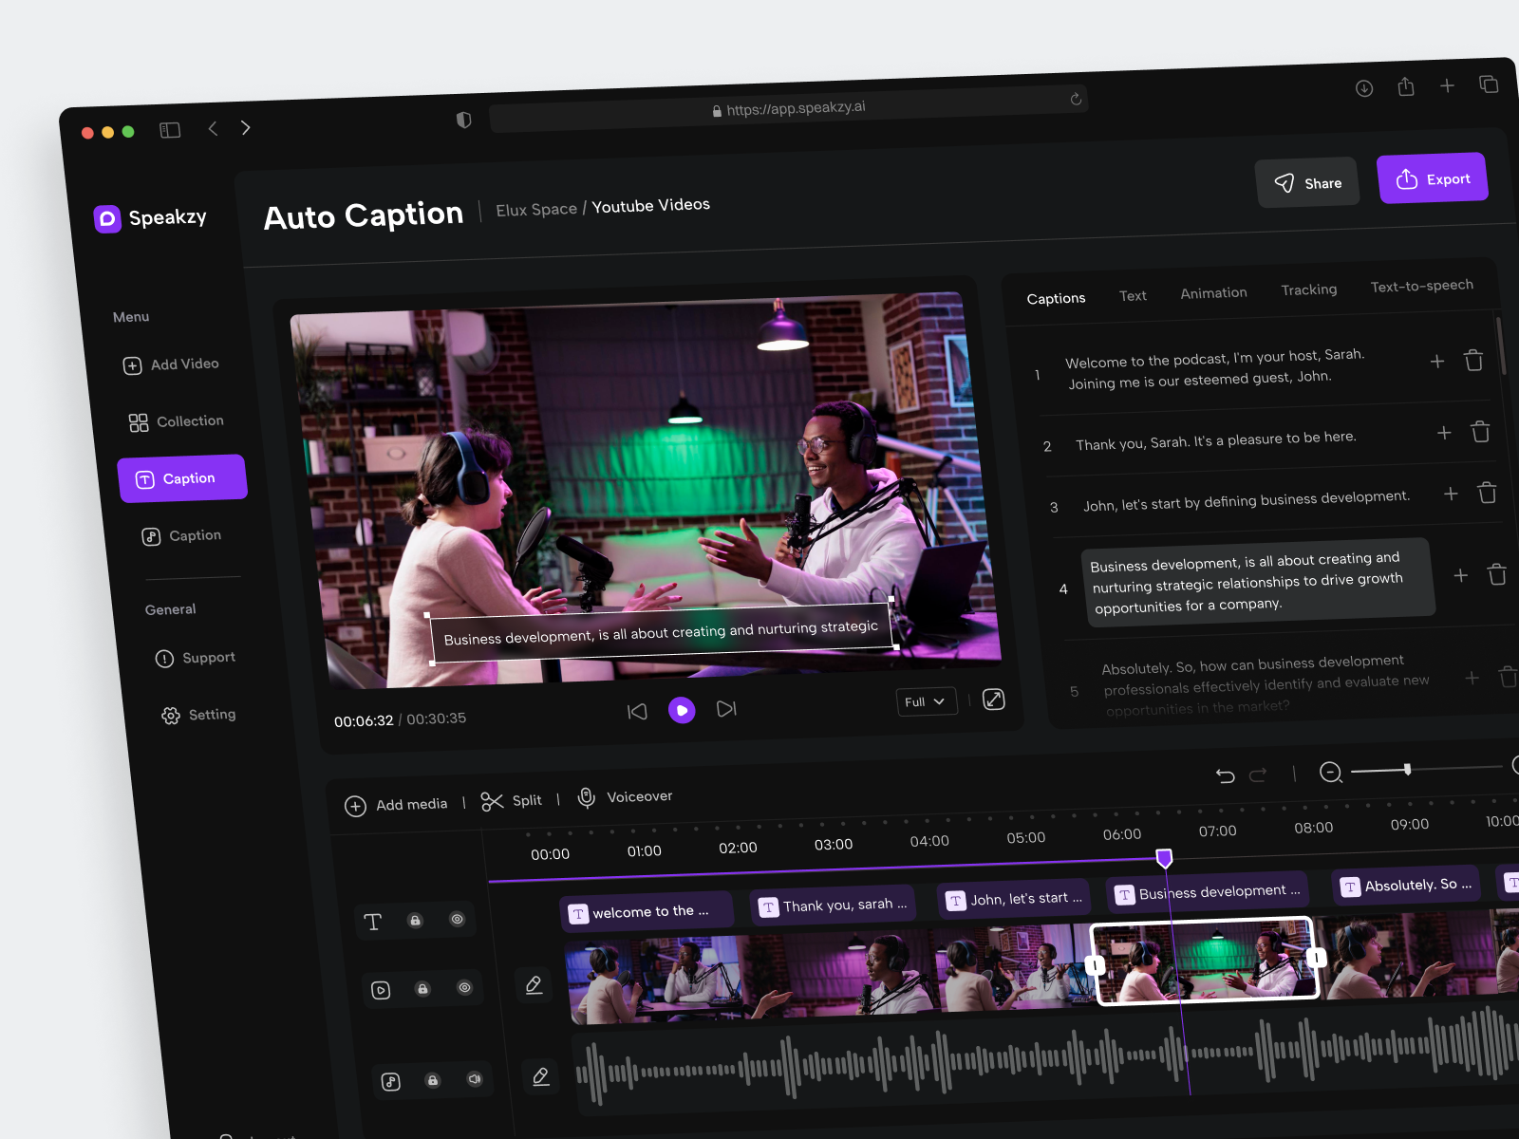The width and height of the screenshot is (1519, 1139).
Task: Click the Export button
Action: point(1433,177)
